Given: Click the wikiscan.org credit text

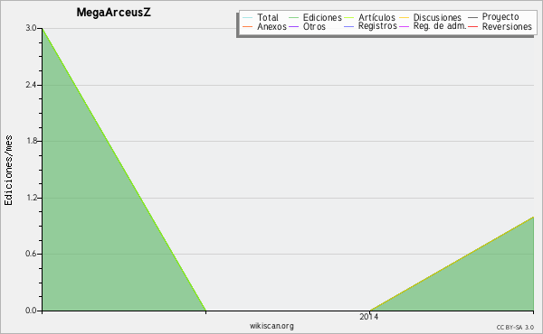Looking at the screenshot, I should [x=271, y=326].
